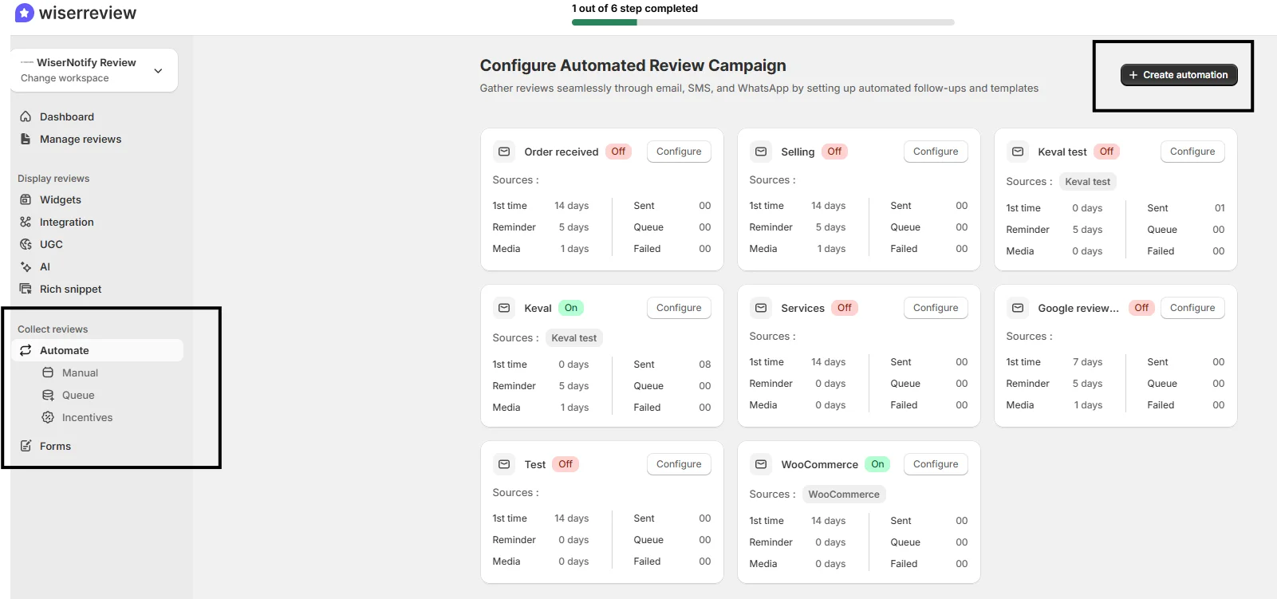Screen dimensions: 1277x599
Task: Click the UGC icon in sidebar
Action: [26, 244]
